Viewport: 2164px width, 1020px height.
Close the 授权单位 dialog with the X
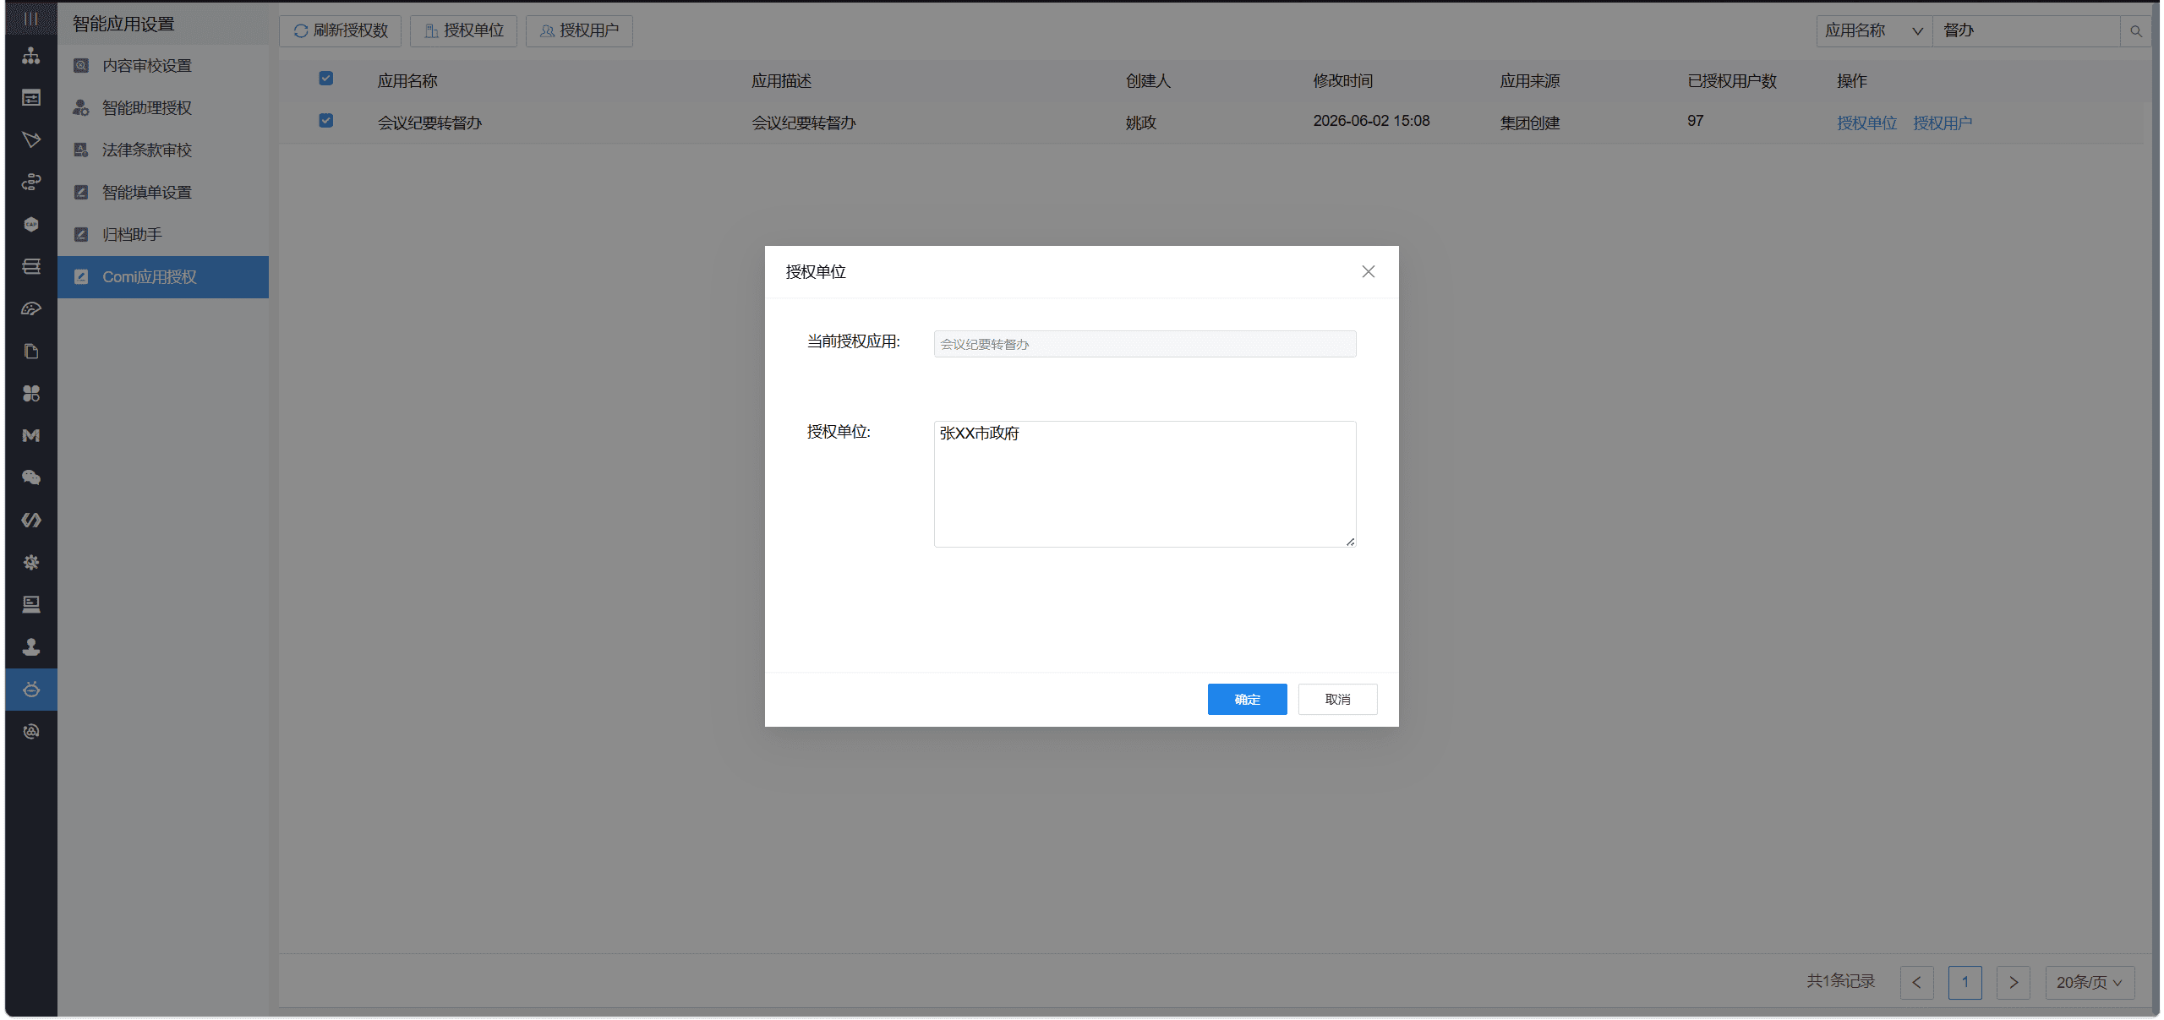tap(1369, 271)
